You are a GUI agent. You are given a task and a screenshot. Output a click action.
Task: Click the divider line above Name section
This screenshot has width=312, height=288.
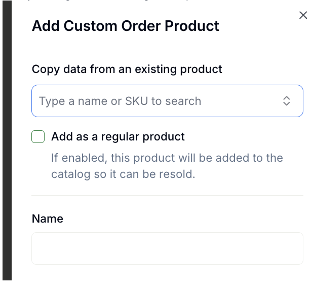(167, 195)
